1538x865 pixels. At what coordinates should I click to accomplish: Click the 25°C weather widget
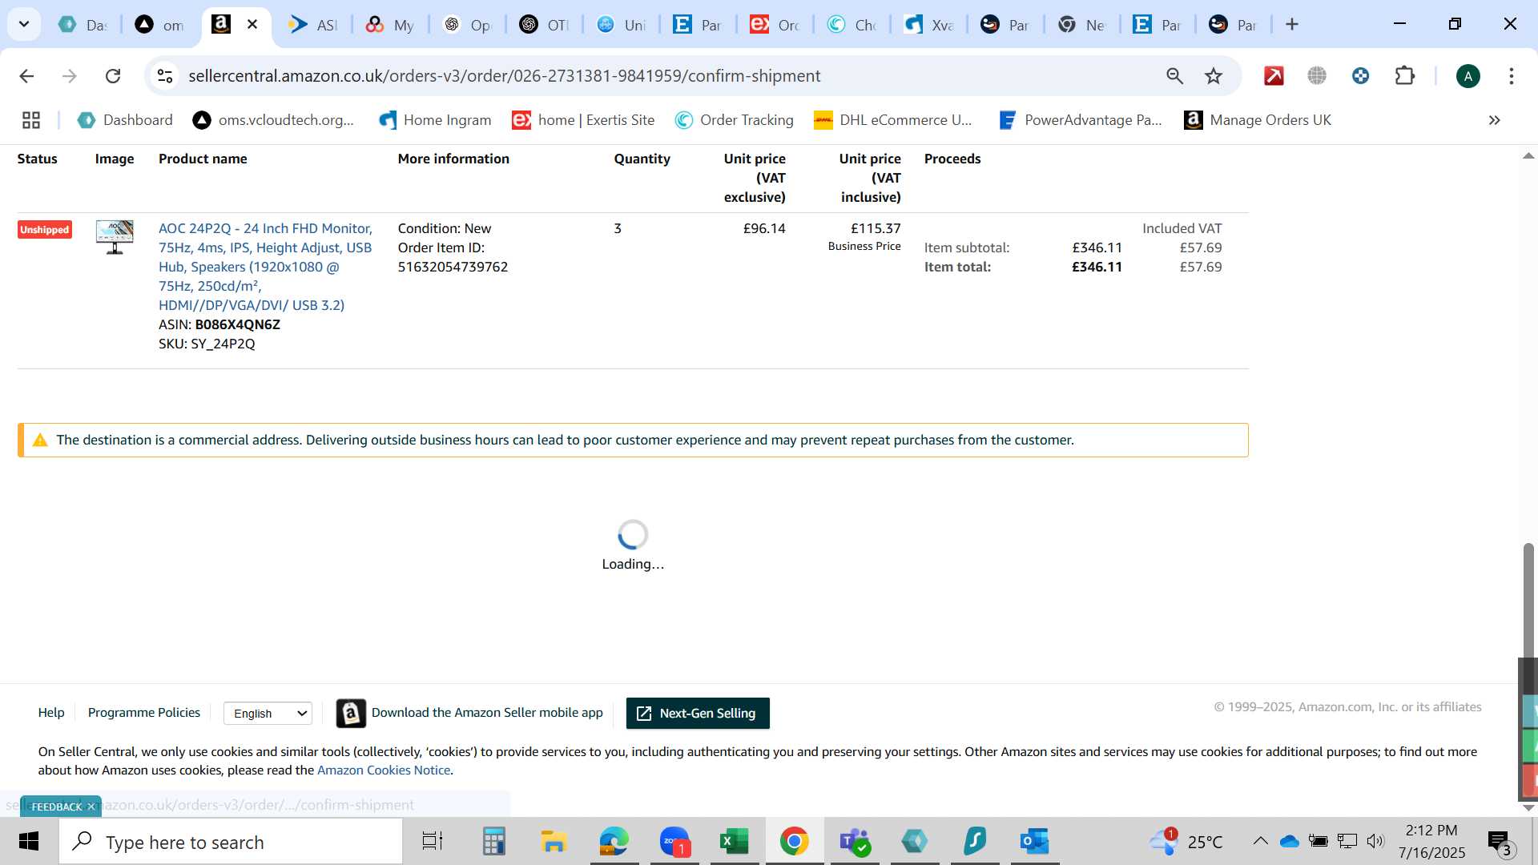(1186, 841)
